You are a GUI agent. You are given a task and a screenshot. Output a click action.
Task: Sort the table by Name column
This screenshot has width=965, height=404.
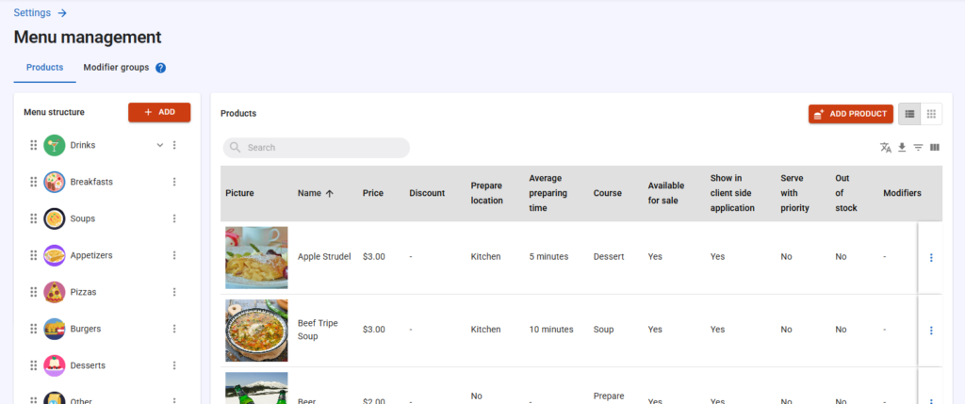tap(316, 193)
